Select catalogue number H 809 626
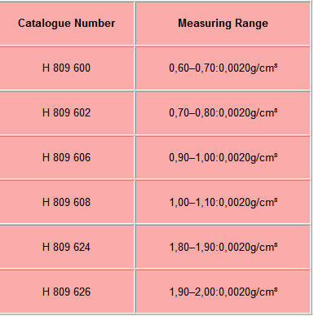Viewport: 314px width, 316px height. 66,292
